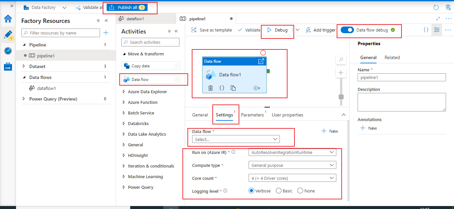Open the tab bar ellipsis menu
Image resolution: width=454 pixels, height=209 pixels.
tap(448, 19)
